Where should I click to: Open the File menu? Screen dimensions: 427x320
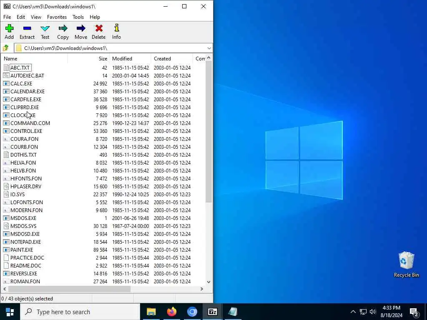pyautogui.click(x=7, y=17)
